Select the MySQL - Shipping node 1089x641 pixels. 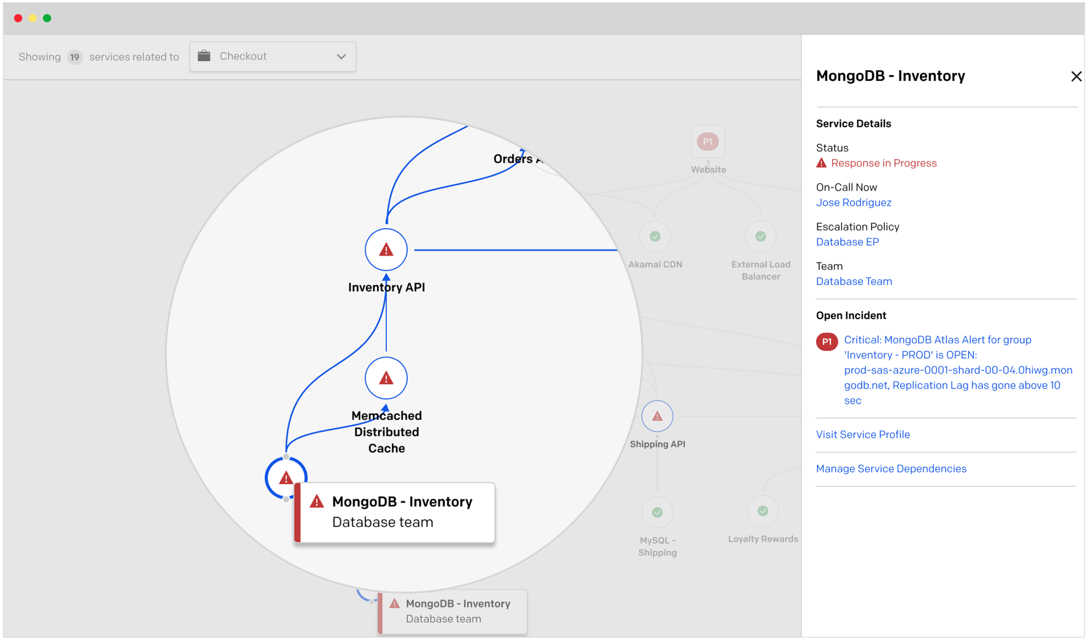tap(657, 512)
